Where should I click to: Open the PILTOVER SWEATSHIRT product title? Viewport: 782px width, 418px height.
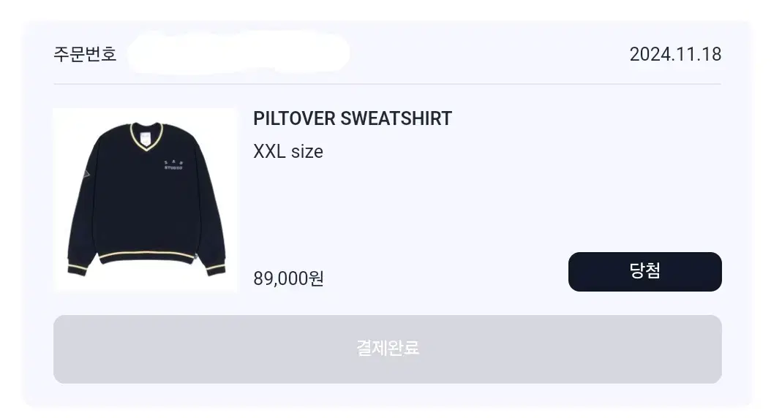click(x=353, y=118)
